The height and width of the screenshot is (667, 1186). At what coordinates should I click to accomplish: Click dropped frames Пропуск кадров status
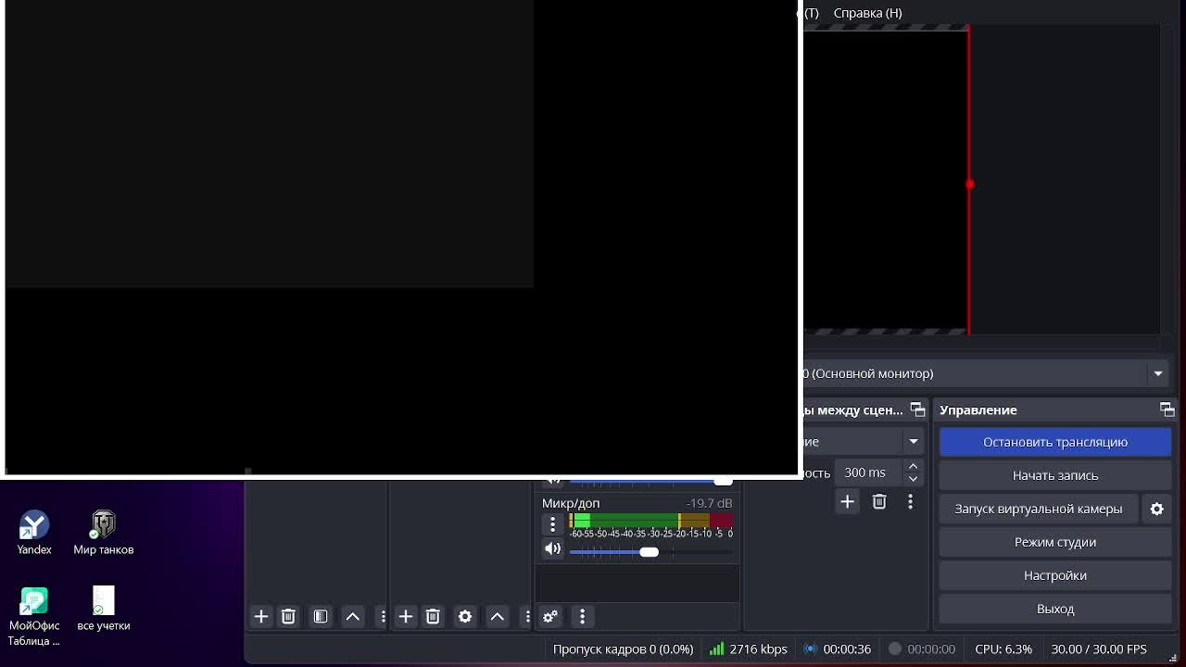pos(623,649)
